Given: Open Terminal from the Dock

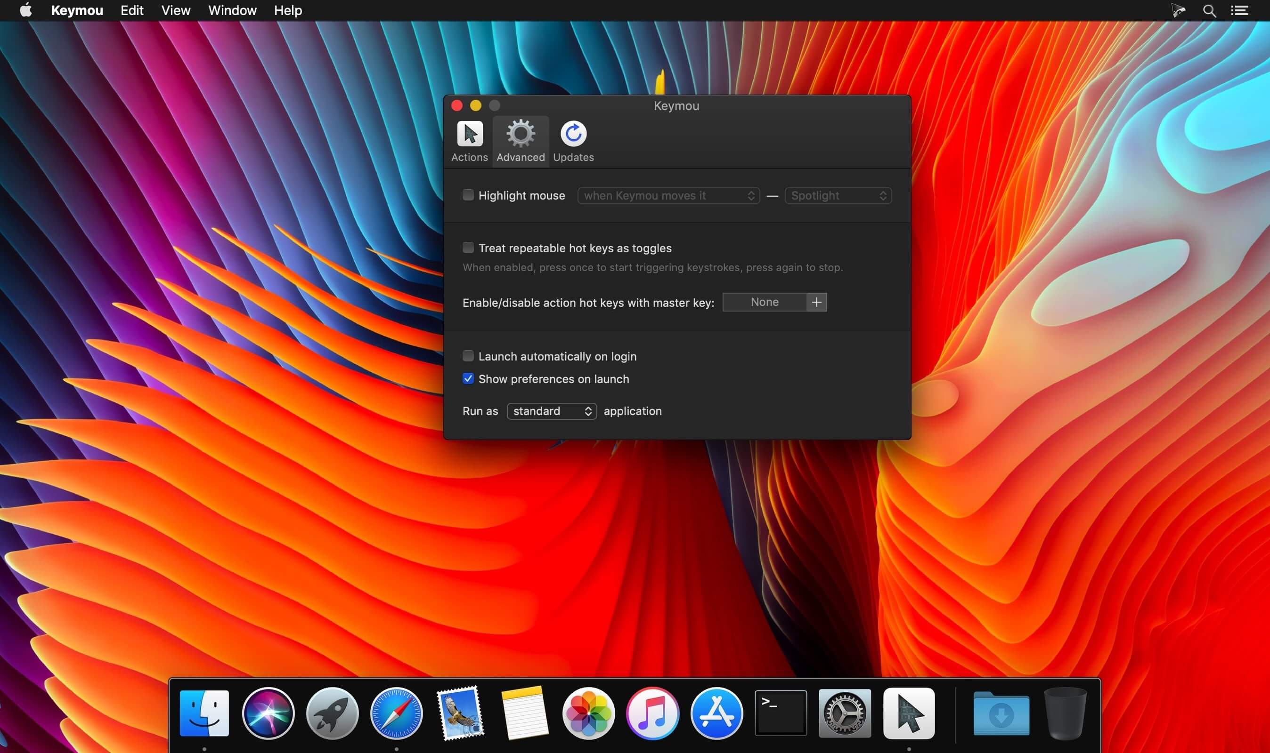Looking at the screenshot, I should pyautogui.click(x=781, y=713).
